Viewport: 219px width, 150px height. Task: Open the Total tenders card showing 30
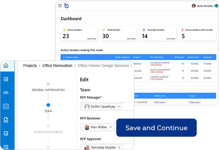tap(119, 34)
